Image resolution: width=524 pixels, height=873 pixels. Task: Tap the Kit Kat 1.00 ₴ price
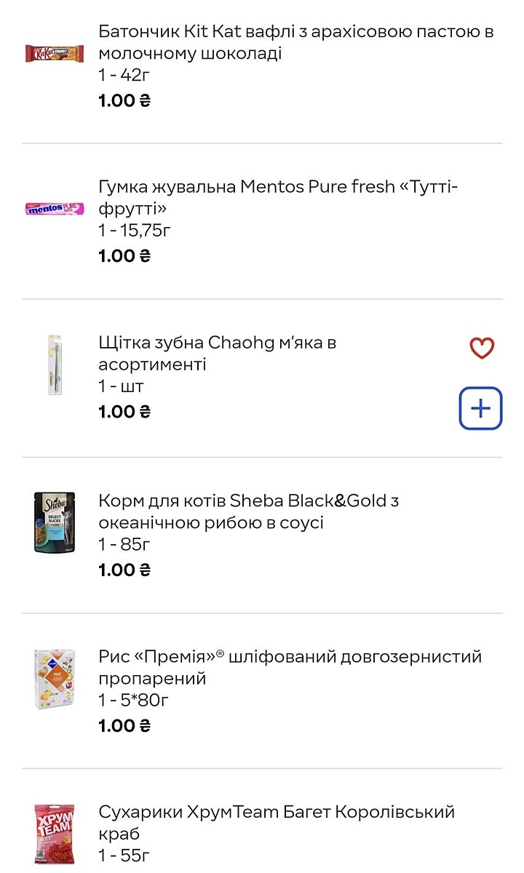(124, 100)
